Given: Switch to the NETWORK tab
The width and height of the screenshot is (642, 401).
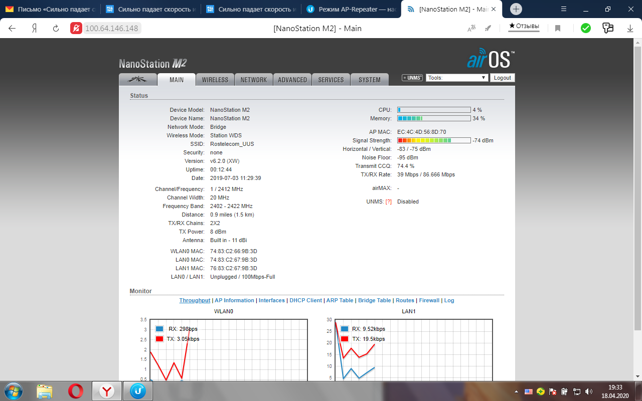Looking at the screenshot, I should tap(254, 80).
